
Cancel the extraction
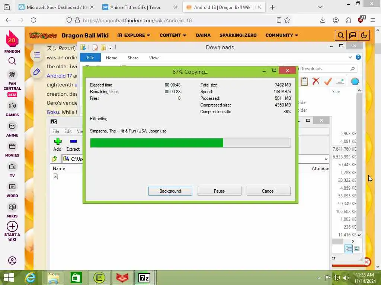pyautogui.click(x=268, y=191)
